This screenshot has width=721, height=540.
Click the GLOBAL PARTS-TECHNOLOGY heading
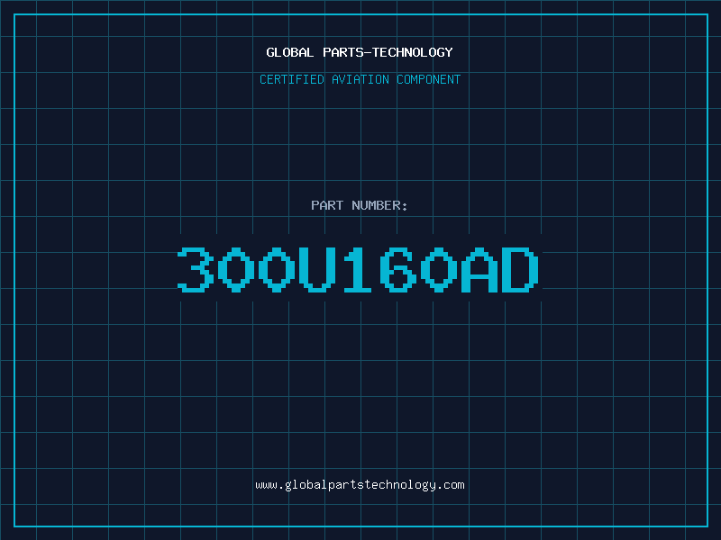click(x=360, y=52)
